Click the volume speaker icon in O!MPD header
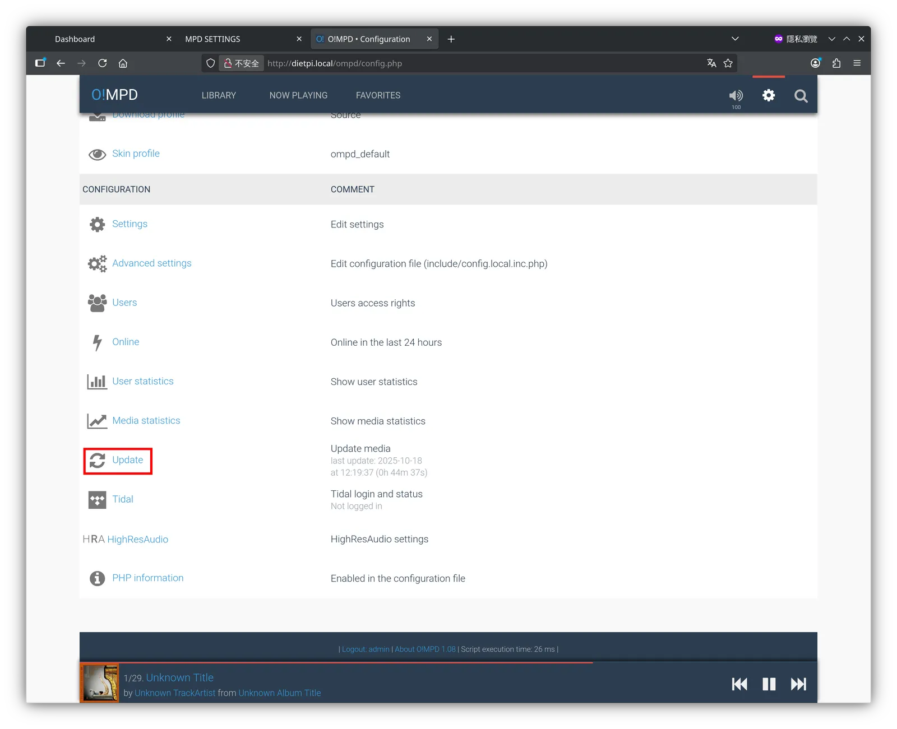This screenshot has width=897, height=729. pyautogui.click(x=736, y=95)
